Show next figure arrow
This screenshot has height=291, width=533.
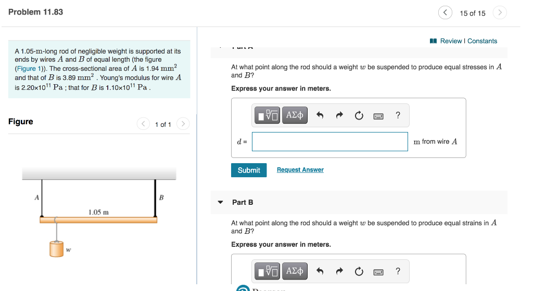click(183, 124)
